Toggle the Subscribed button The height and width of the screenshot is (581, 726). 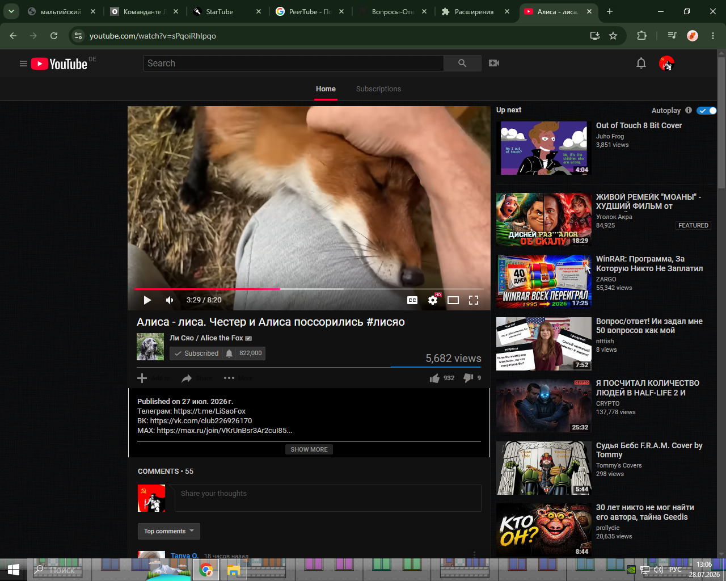click(196, 353)
